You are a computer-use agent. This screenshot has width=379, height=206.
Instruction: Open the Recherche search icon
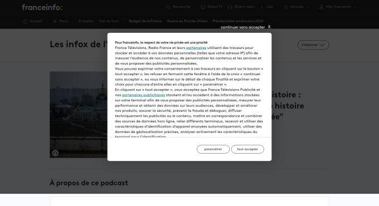click(168, 7)
